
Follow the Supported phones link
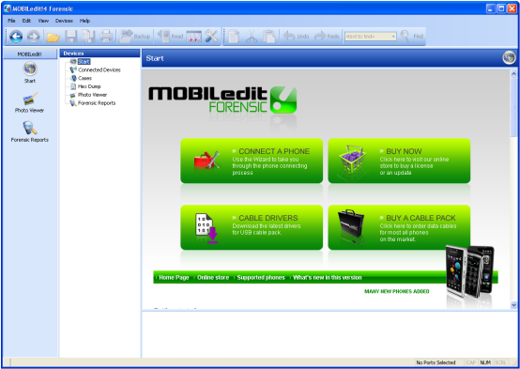pos(261,277)
